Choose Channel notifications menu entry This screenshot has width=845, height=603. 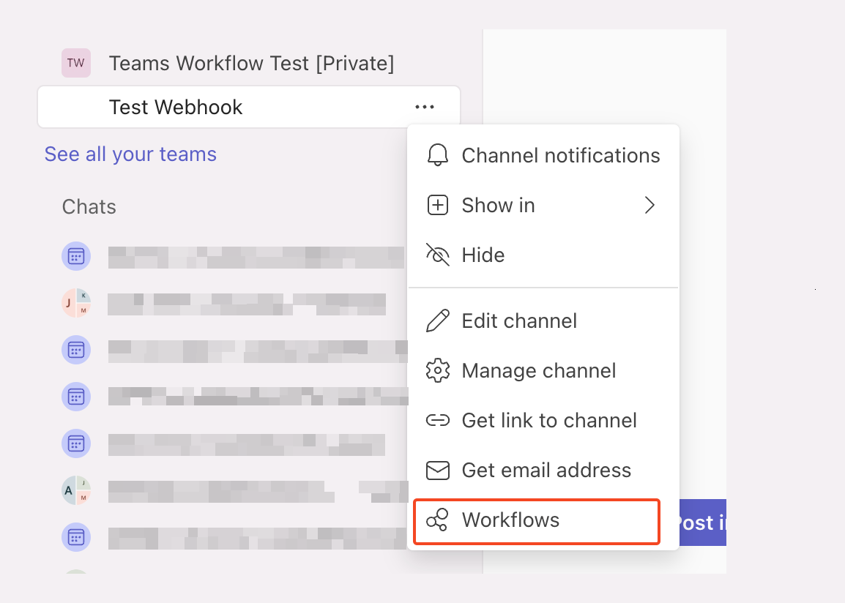tap(560, 156)
